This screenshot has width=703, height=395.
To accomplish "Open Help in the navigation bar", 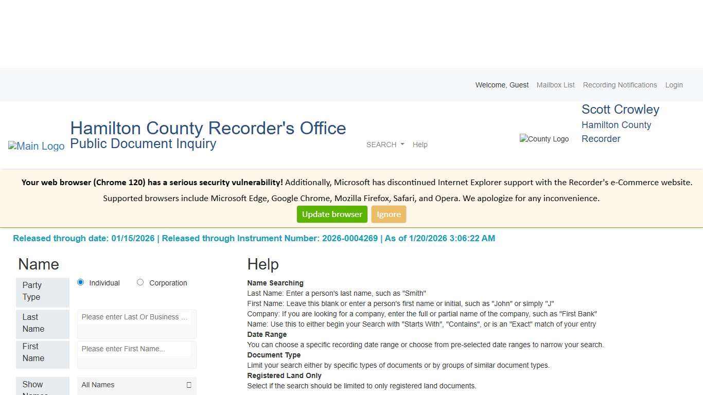I will pyautogui.click(x=420, y=145).
